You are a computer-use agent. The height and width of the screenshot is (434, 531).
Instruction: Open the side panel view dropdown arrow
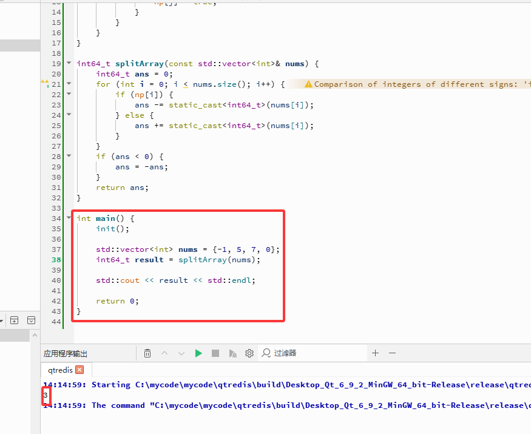(x=1, y=320)
